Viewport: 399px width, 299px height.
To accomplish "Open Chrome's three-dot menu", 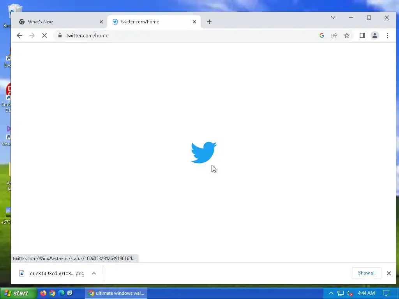I will point(387,35).
